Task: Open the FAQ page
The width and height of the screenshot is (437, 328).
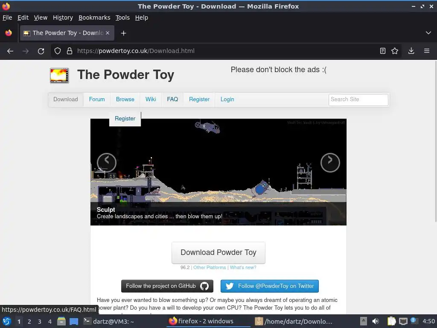Action: pos(172,100)
